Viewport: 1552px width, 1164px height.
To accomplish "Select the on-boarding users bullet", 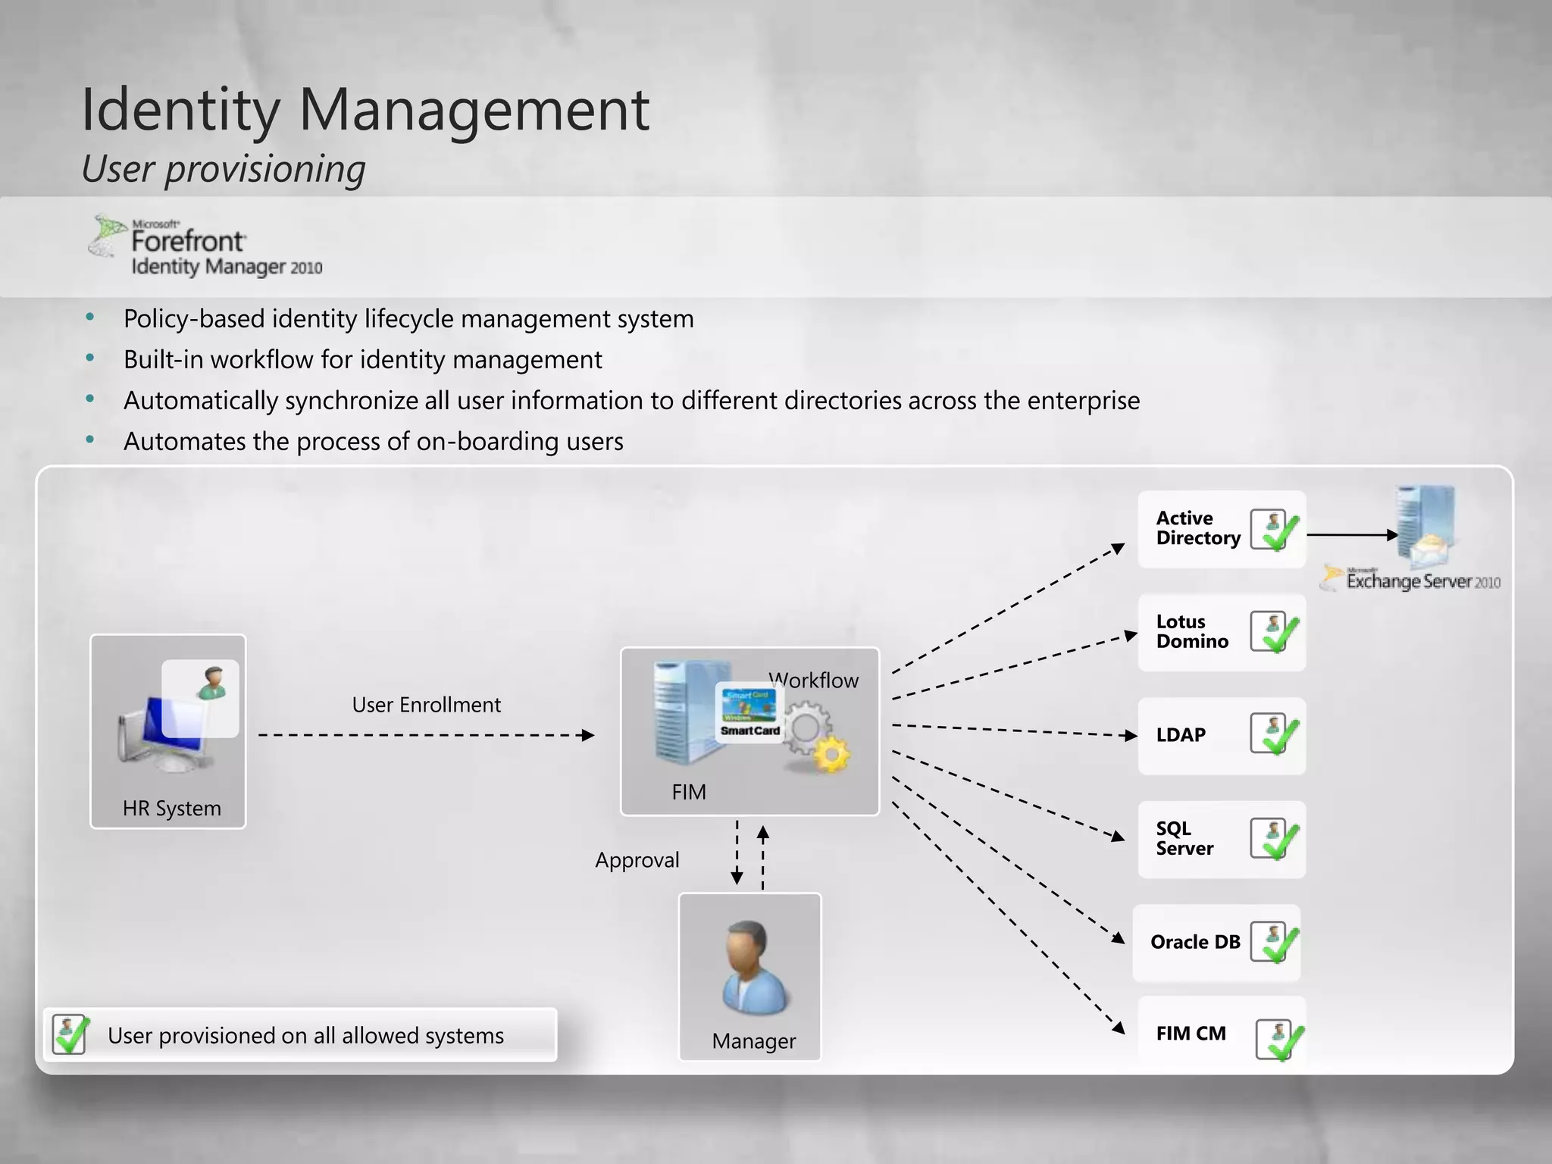I will pyautogui.click(x=374, y=442).
